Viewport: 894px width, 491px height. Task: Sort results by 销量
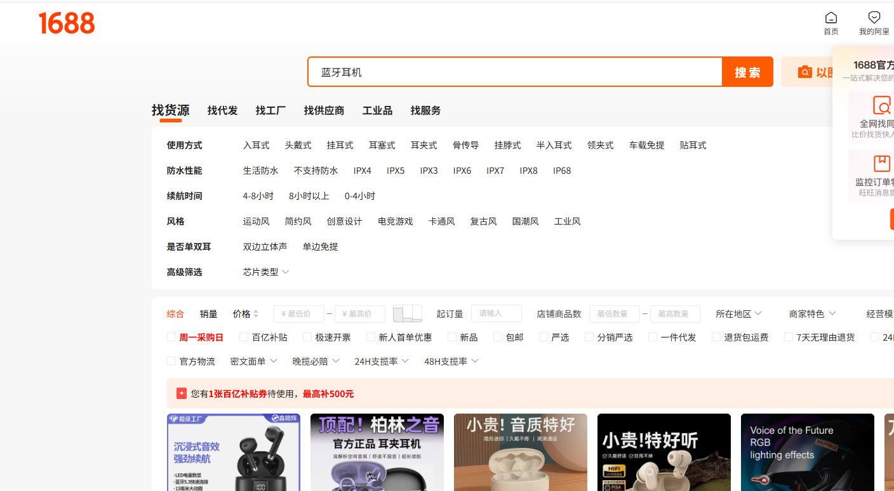coord(208,314)
